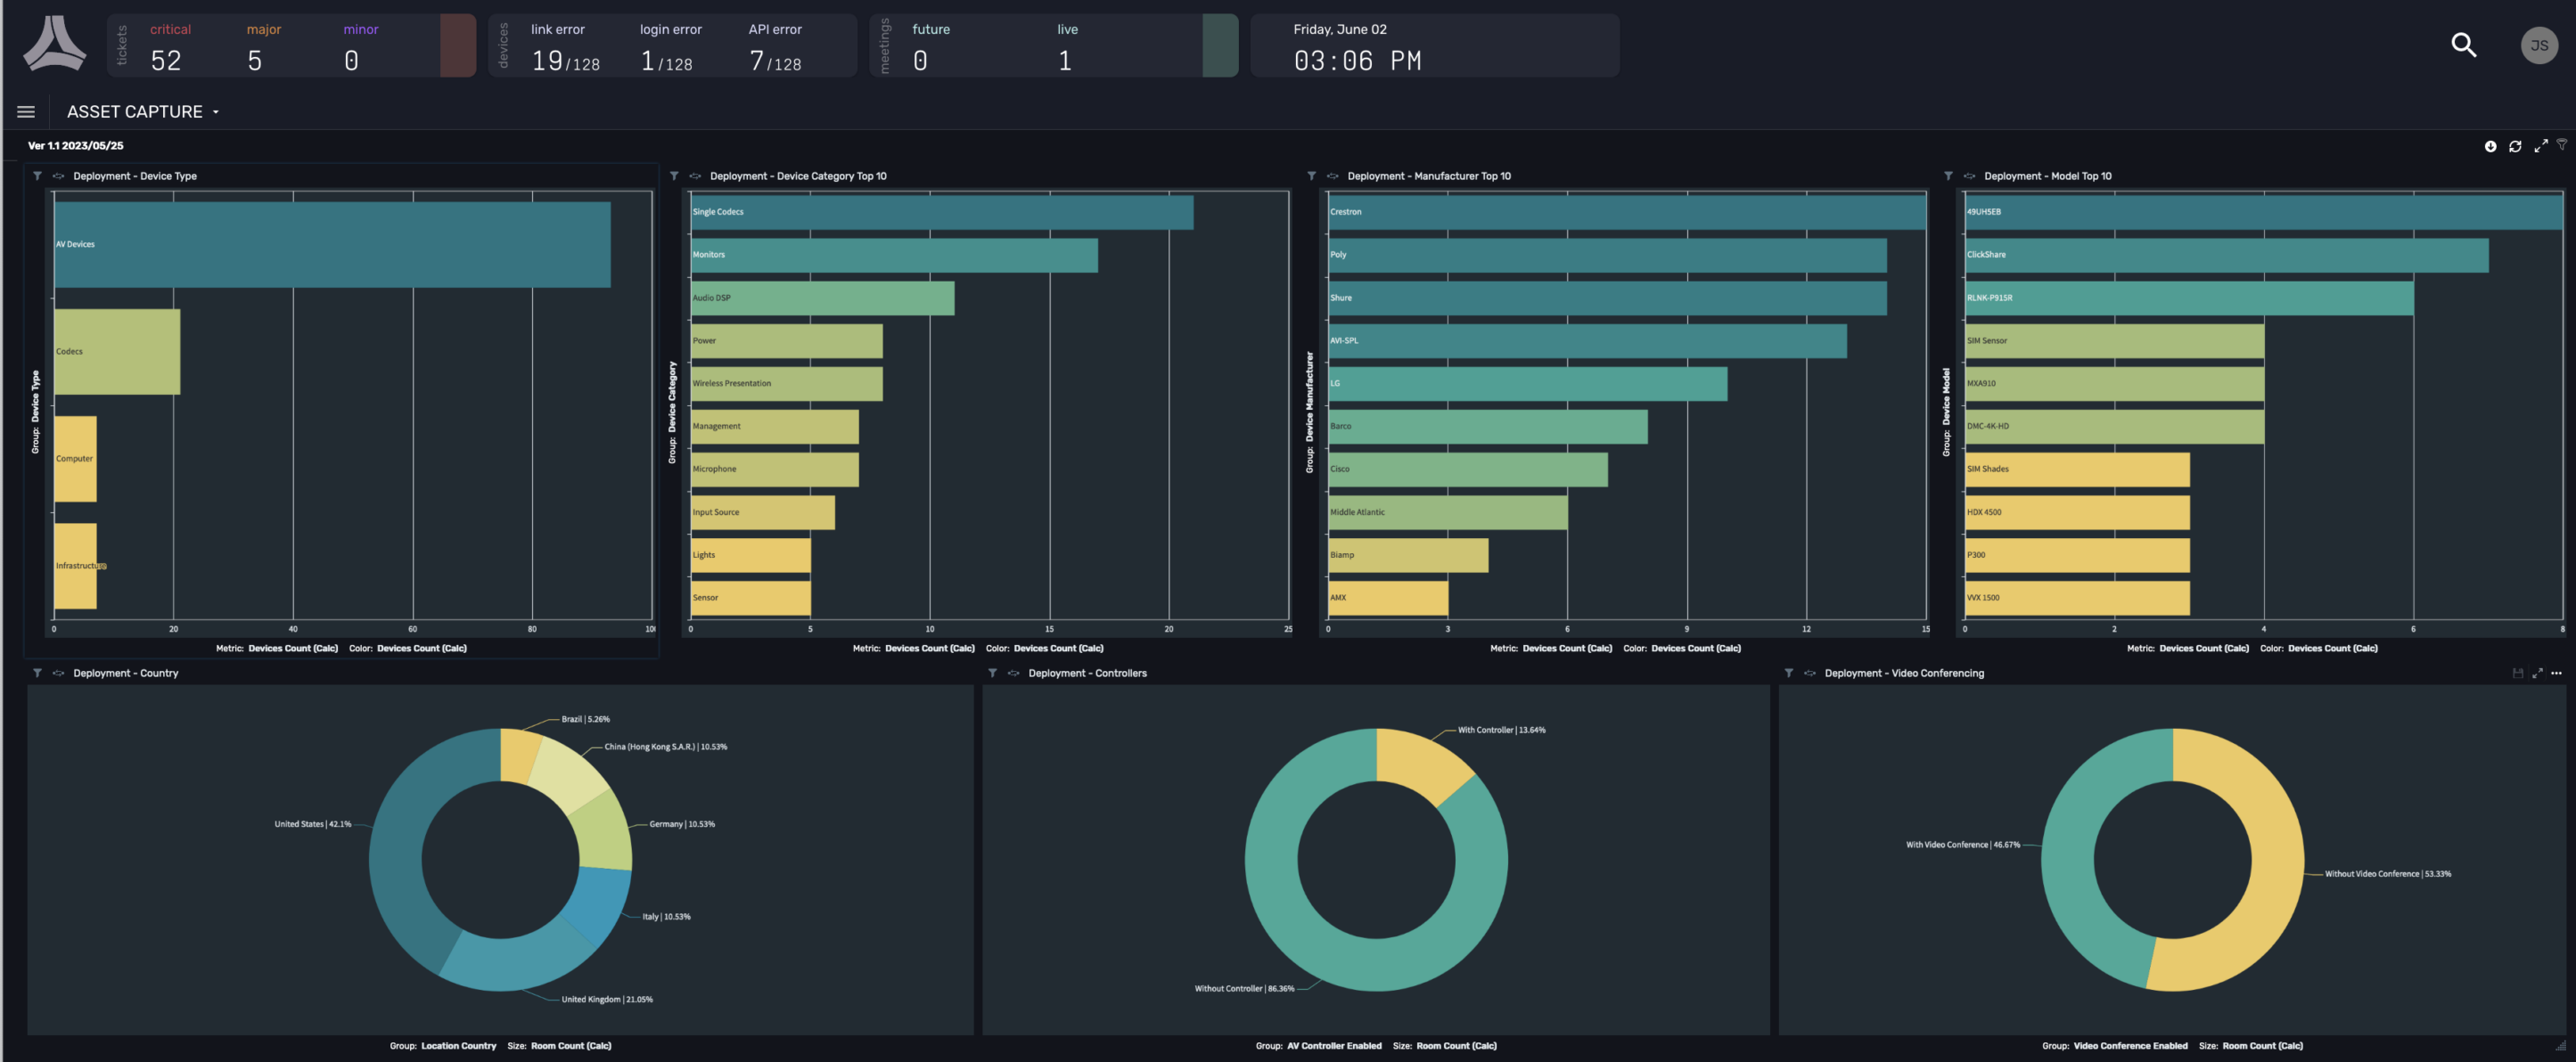Image resolution: width=2576 pixels, height=1062 pixels.
Task: Save the Video Conferencing chart via save icon
Action: 2517,673
